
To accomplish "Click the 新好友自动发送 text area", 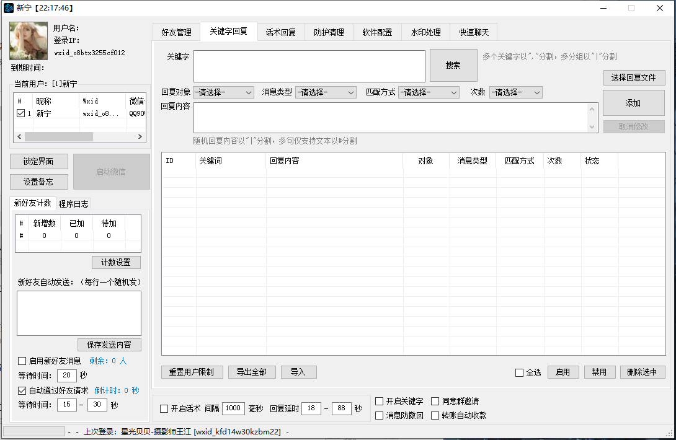I will pyautogui.click(x=79, y=314).
